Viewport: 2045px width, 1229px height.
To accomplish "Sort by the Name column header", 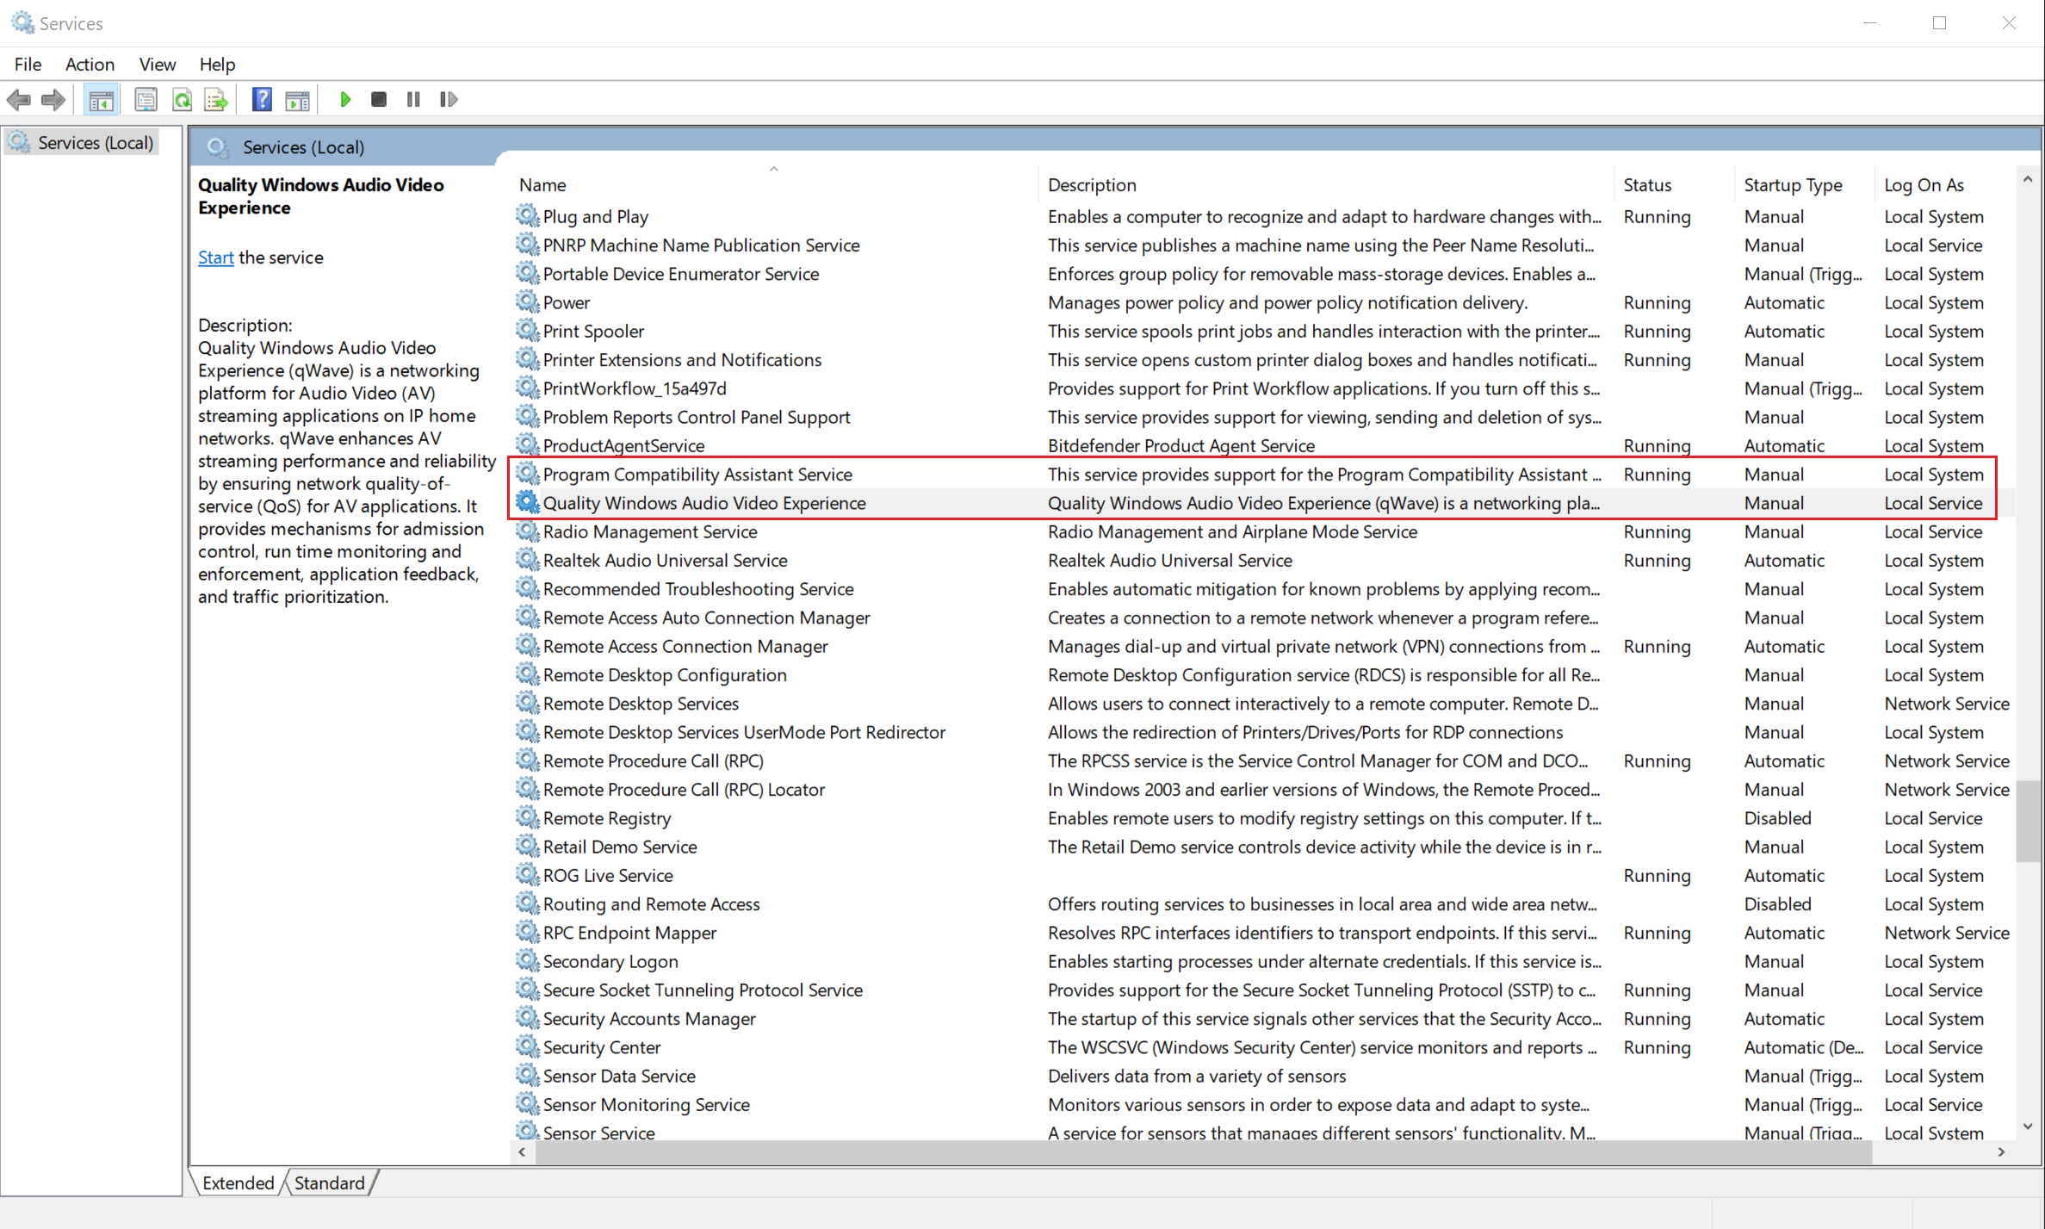I will (775, 184).
